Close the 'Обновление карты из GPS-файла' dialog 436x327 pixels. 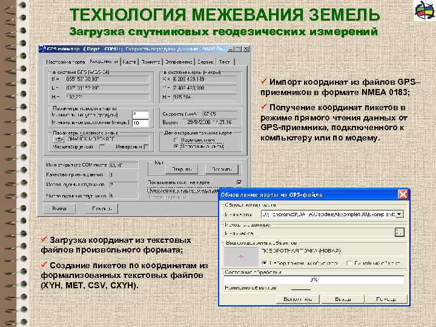tap(403, 194)
